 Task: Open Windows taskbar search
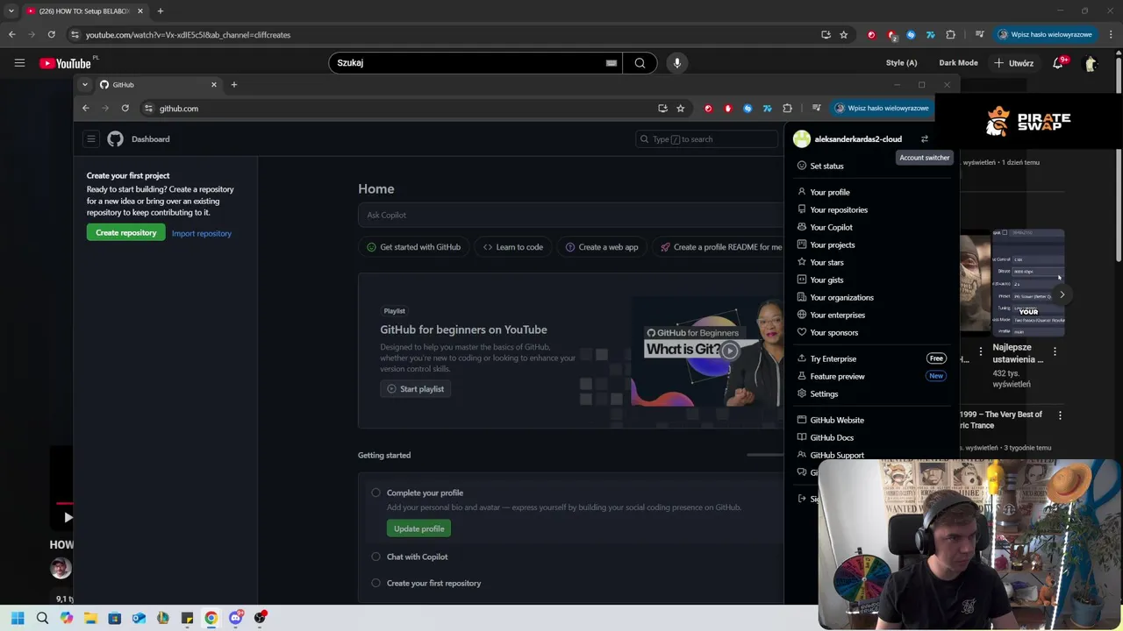click(42, 618)
